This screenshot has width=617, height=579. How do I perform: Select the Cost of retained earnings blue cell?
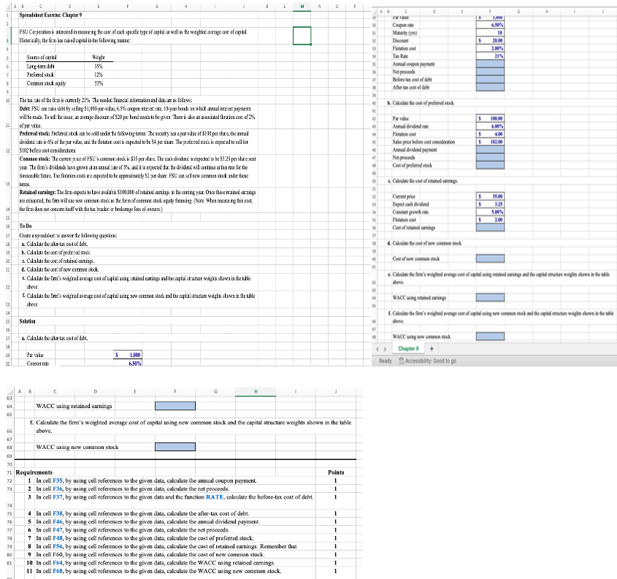tap(491, 228)
